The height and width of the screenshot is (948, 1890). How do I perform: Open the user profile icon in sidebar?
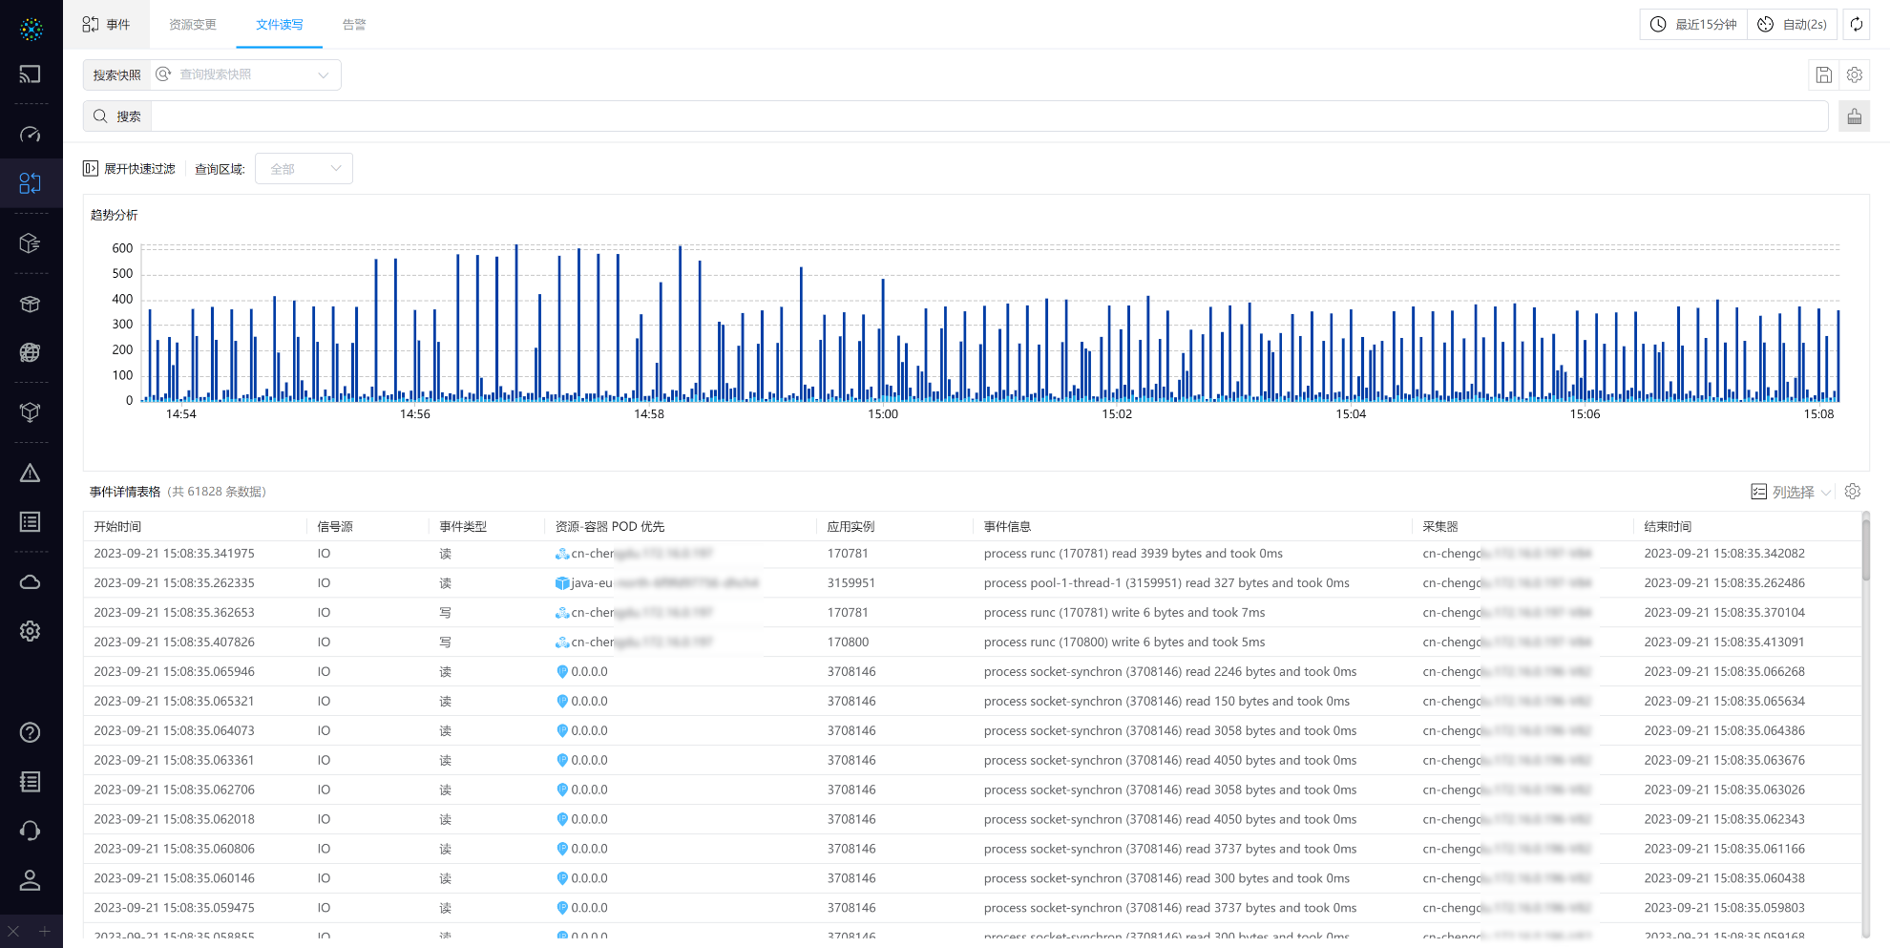click(31, 880)
